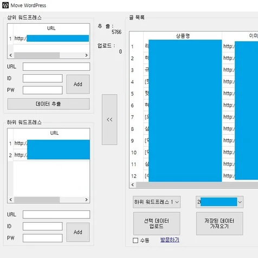Click the horizontal scrollbar thumb in the 상위 워드프레스 list
Screen dimensions: 258x258
click(x=37, y=55)
